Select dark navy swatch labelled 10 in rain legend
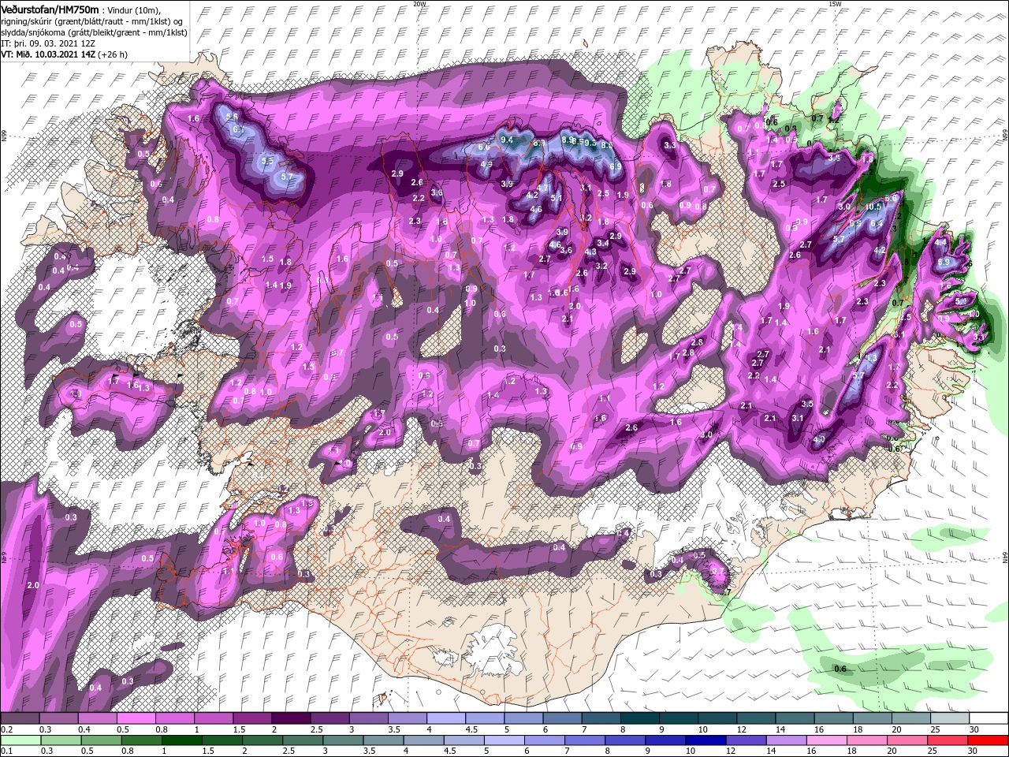 click(705, 740)
